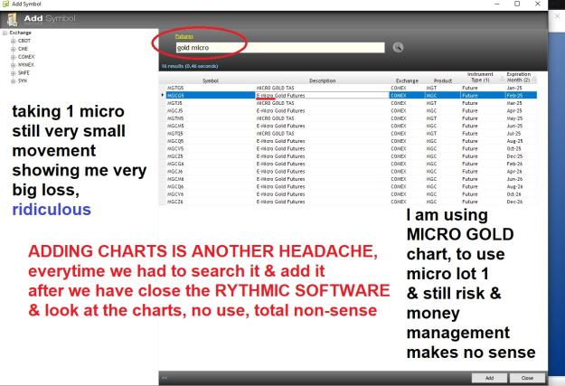565x386 pixels.
Task: Select the row expiring Mar-25
Action: (x=348, y=103)
